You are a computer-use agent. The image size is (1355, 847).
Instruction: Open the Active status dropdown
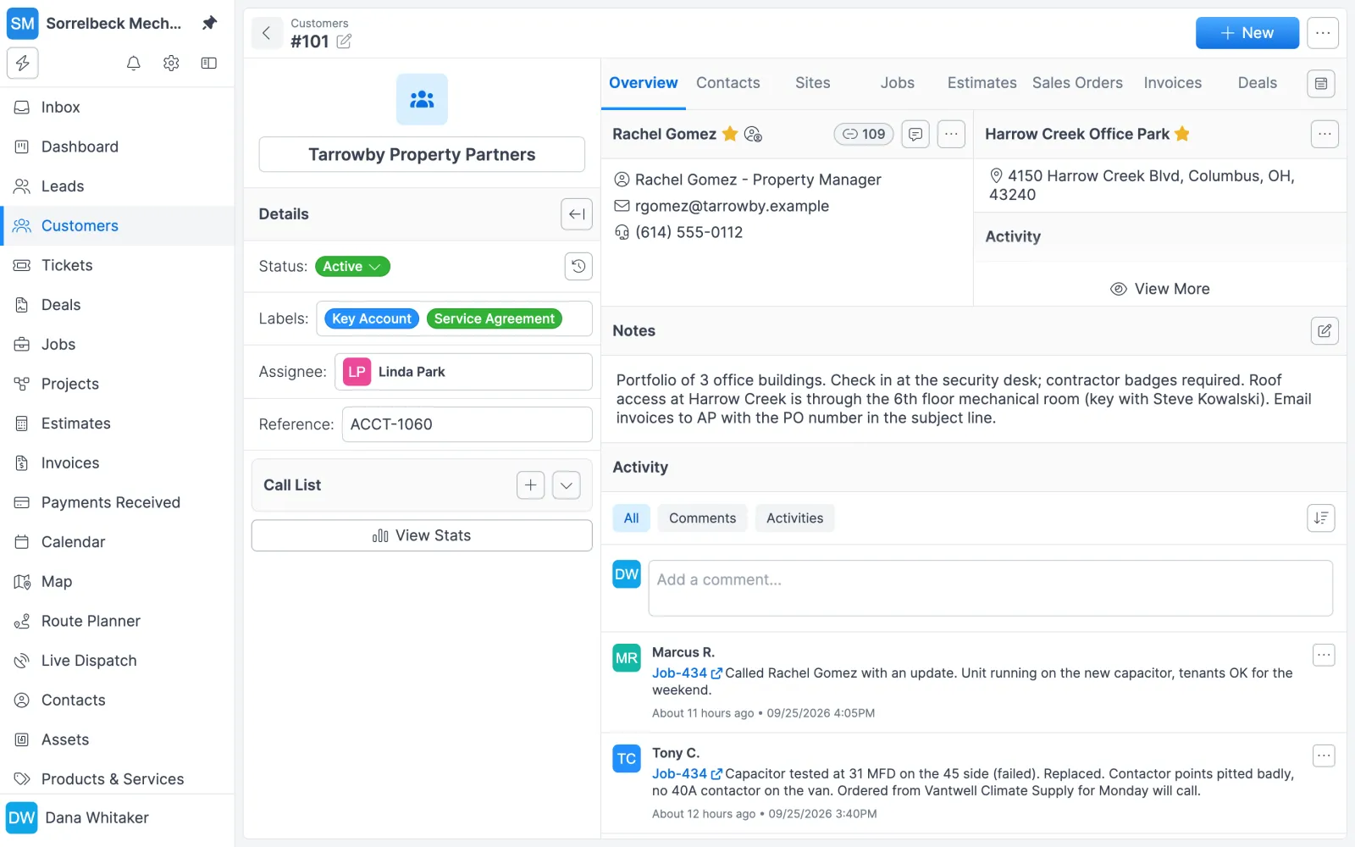[x=352, y=267]
